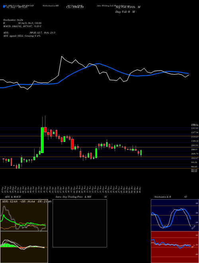Click the 1157.34 price axis label
This screenshot has width=199, height=263.
pos(195,133)
